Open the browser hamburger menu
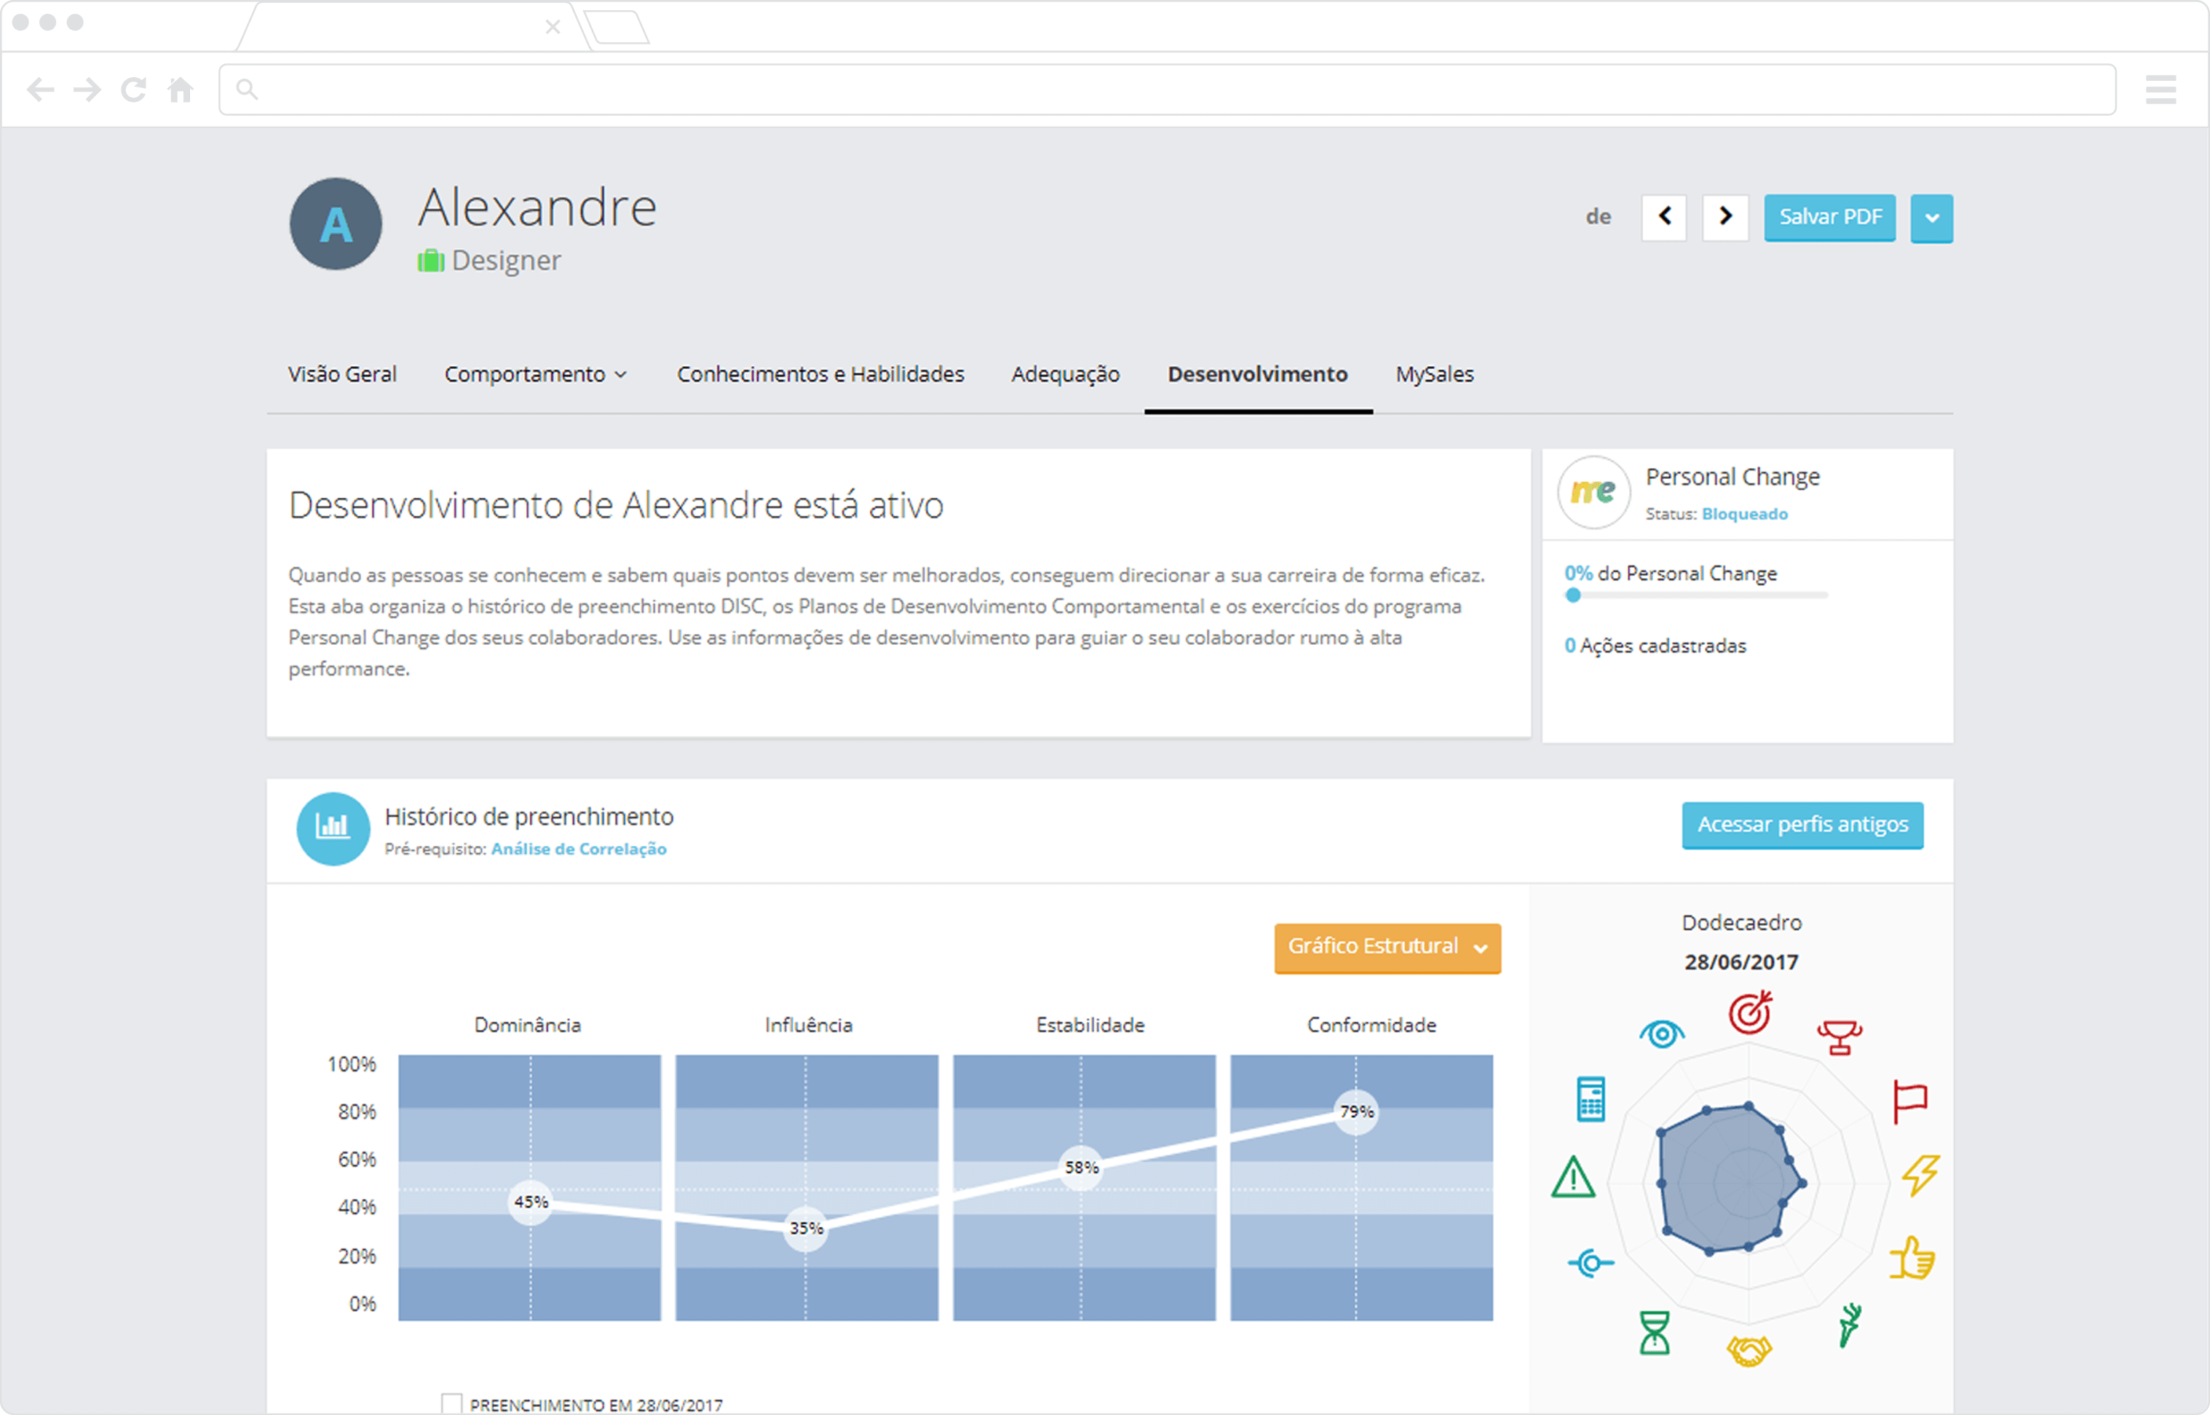The height and width of the screenshot is (1415, 2210). point(2161,89)
